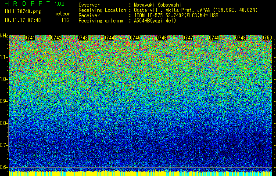Click the 1.0 kHz axis tick label

pyautogui.click(x=4, y=79)
